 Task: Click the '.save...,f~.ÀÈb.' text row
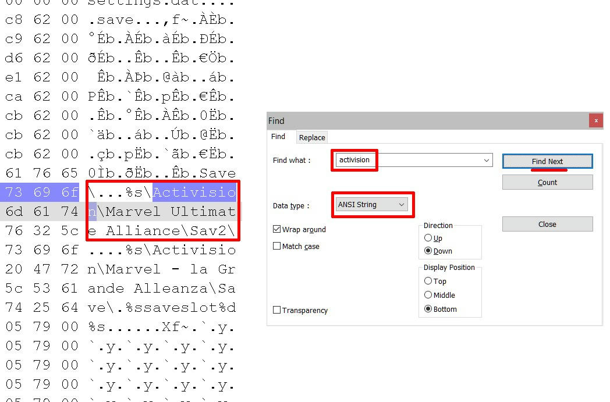[161, 19]
